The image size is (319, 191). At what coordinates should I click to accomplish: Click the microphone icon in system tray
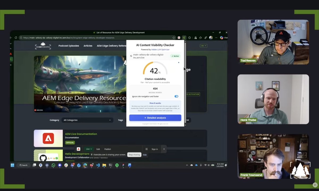click(201, 165)
